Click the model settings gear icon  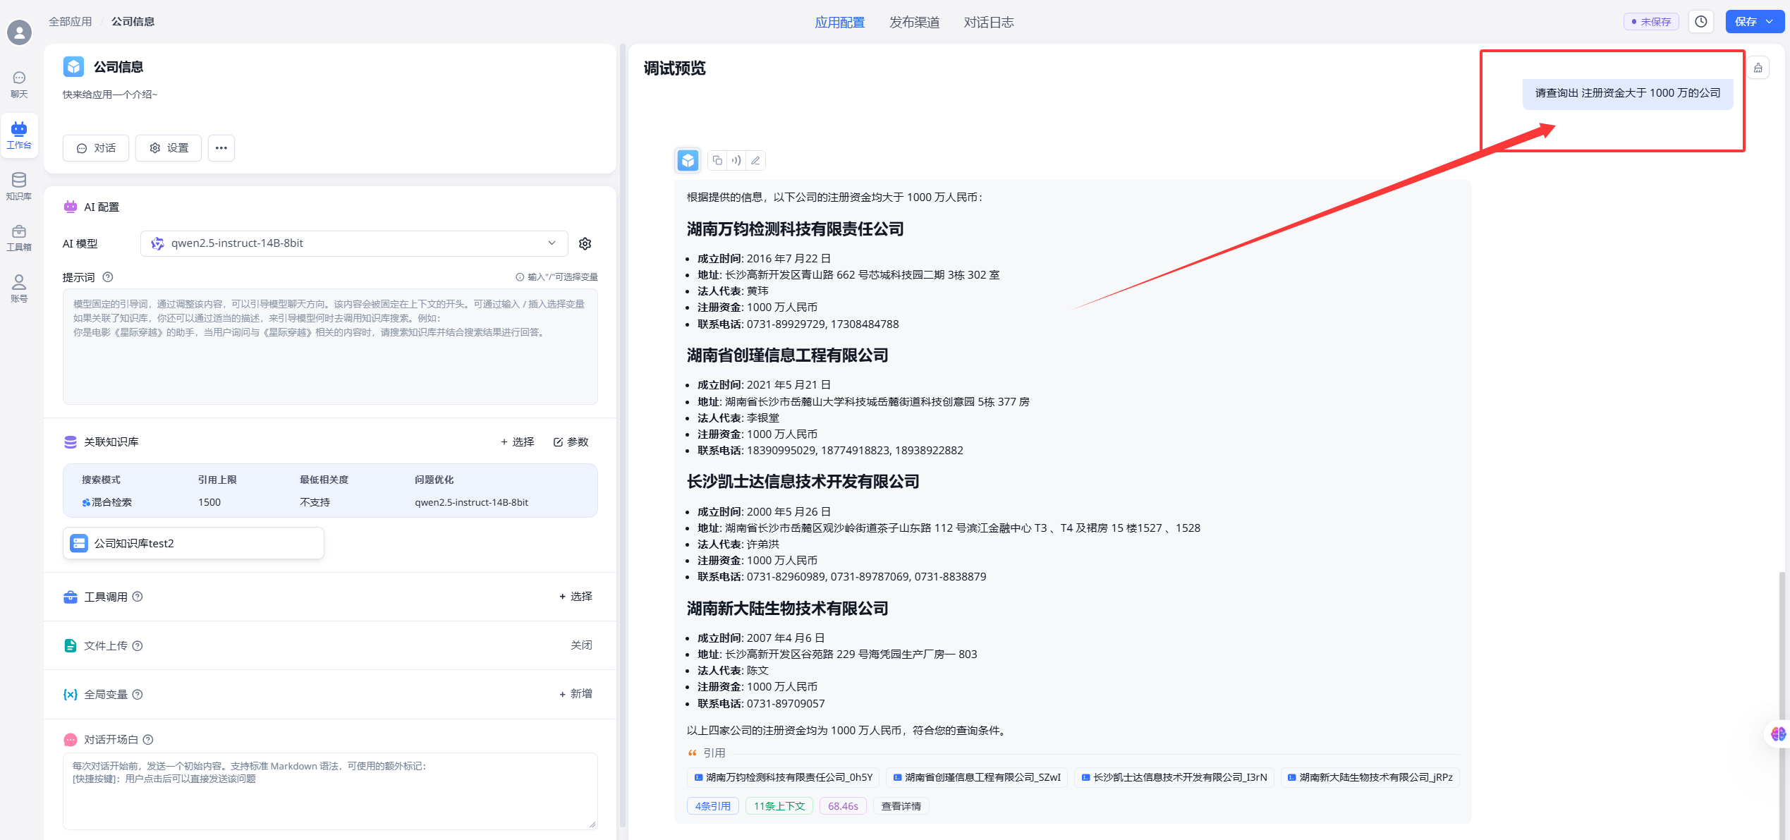click(585, 243)
